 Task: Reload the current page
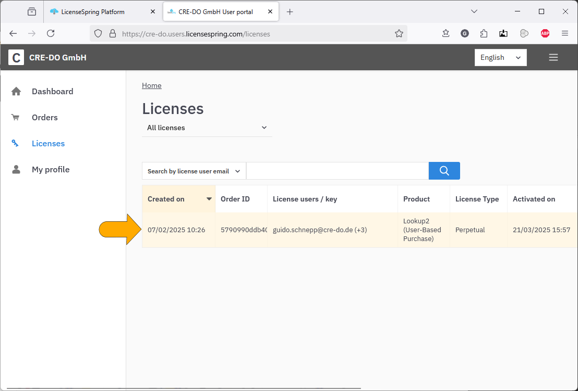(x=51, y=33)
